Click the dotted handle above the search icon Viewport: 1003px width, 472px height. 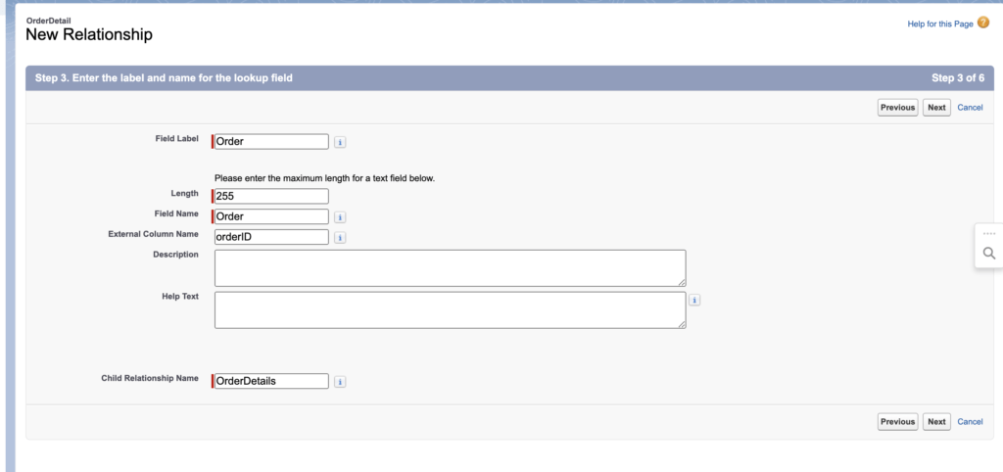tap(988, 234)
